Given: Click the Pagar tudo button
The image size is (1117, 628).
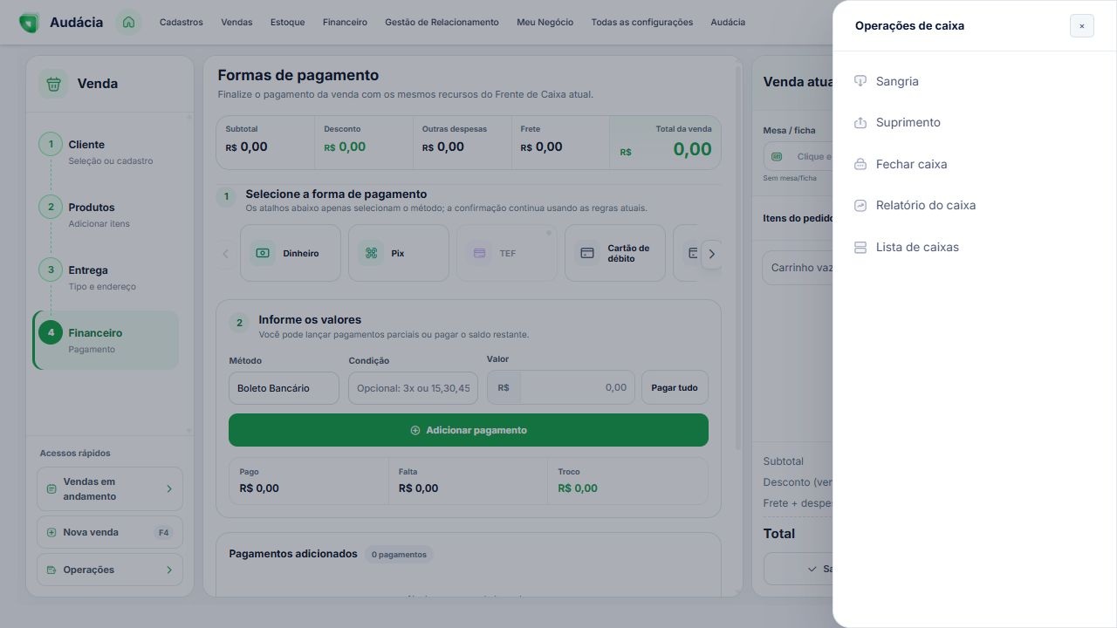Looking at the screenshot, I should click(675, 387).
